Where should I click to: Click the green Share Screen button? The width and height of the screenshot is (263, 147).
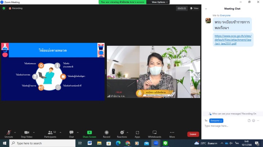pos(89,134)
